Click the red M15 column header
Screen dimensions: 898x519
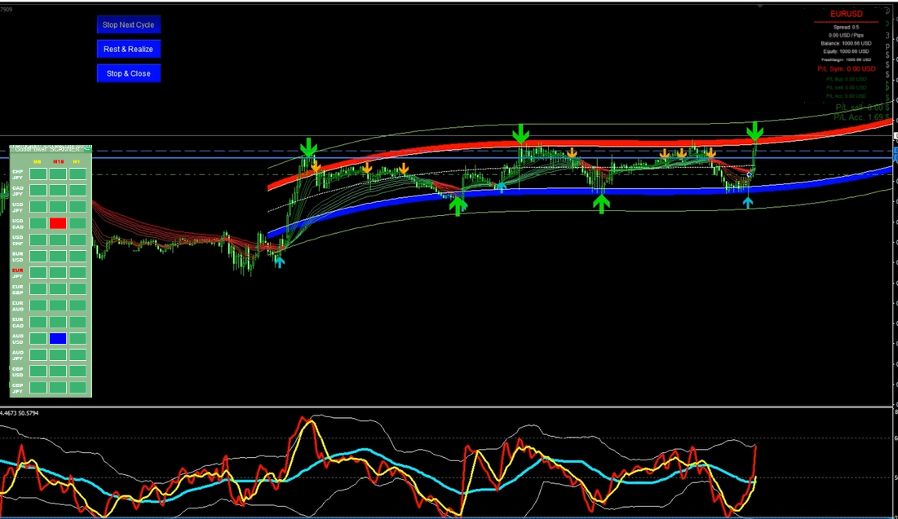pyautogui.click(x=58, y=162)
